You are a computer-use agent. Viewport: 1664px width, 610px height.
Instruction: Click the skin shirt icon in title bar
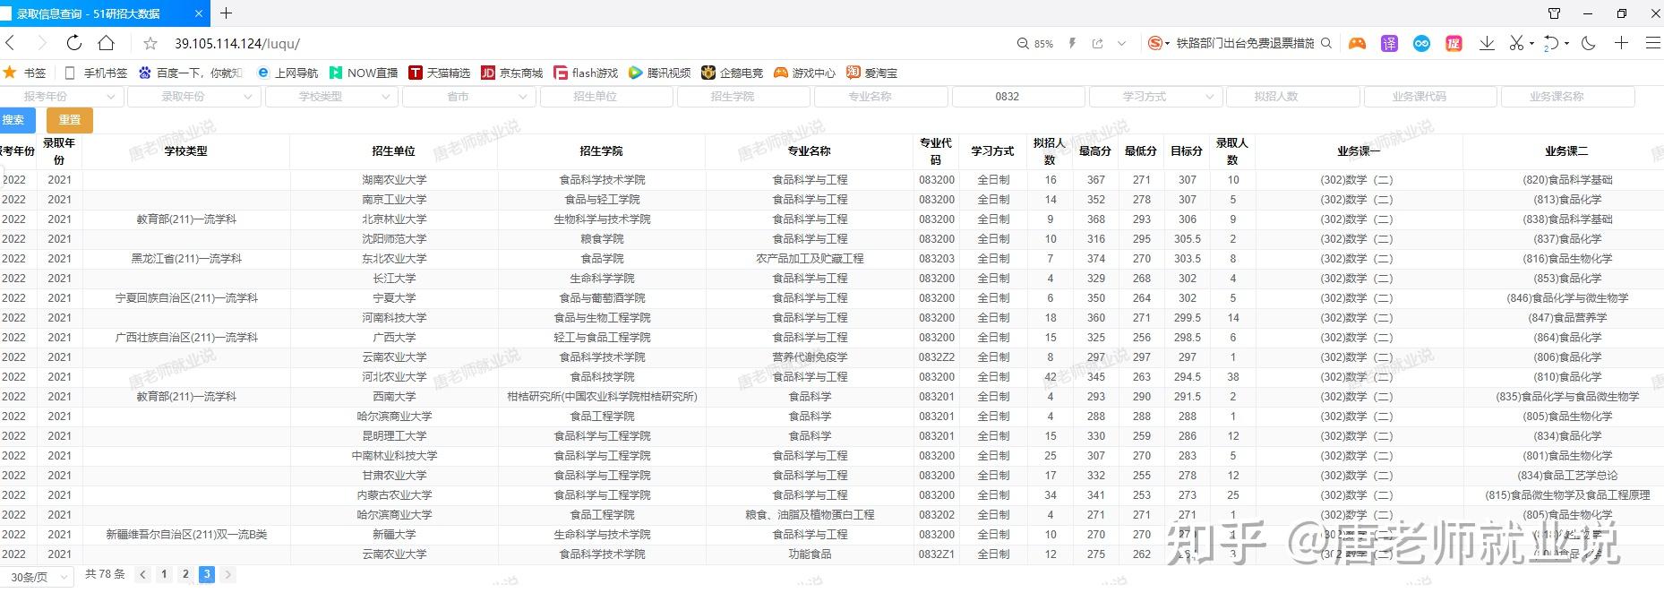click(1554, 13)
